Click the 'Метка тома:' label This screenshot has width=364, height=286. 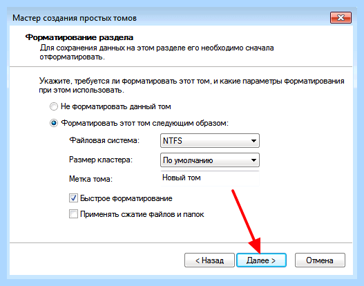[90, 179]
